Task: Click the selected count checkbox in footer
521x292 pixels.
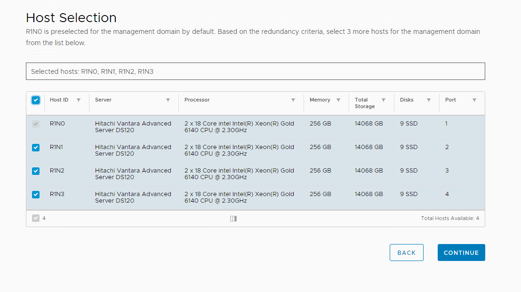Action: pos(36,218)
